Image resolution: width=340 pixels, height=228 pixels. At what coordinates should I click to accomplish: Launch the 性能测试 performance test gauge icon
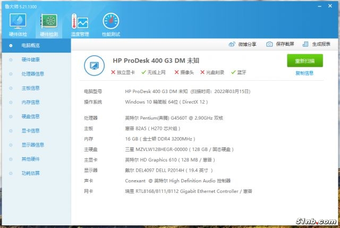point(110,23)
